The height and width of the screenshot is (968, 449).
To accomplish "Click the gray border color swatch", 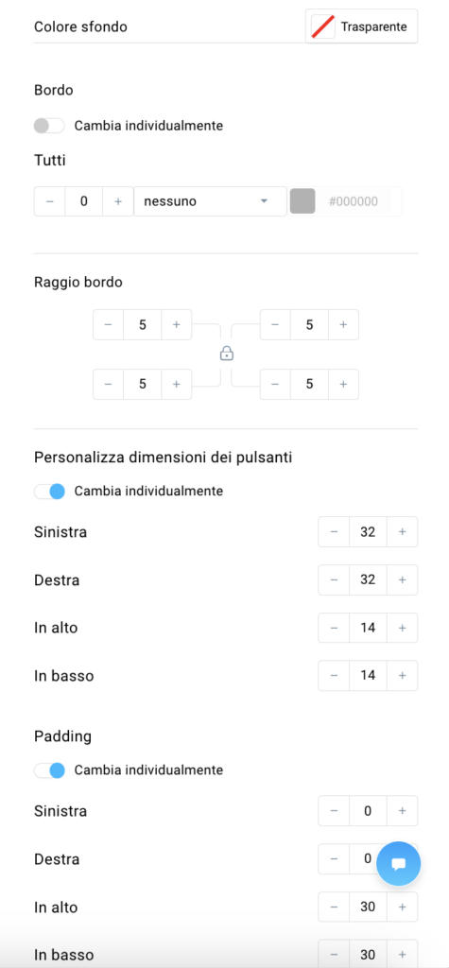I will tap(302, 201).
